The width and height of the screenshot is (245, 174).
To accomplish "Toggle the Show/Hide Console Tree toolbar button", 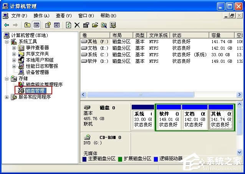I will pyautogui.click(x=36, y=25).
